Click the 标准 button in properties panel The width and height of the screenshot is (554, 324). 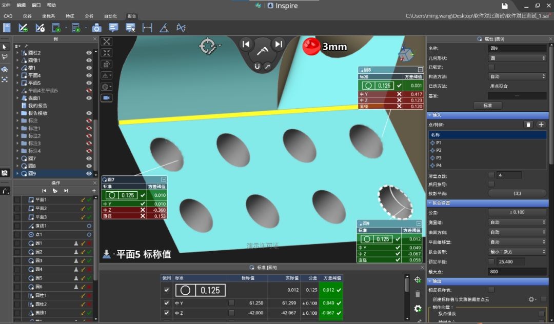tap(488, 106)
